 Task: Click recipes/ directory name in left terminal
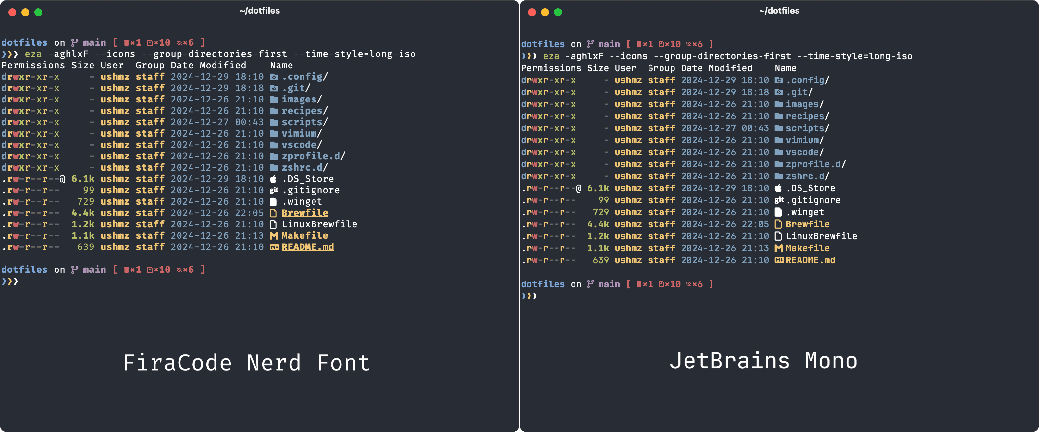click(305, 110)
